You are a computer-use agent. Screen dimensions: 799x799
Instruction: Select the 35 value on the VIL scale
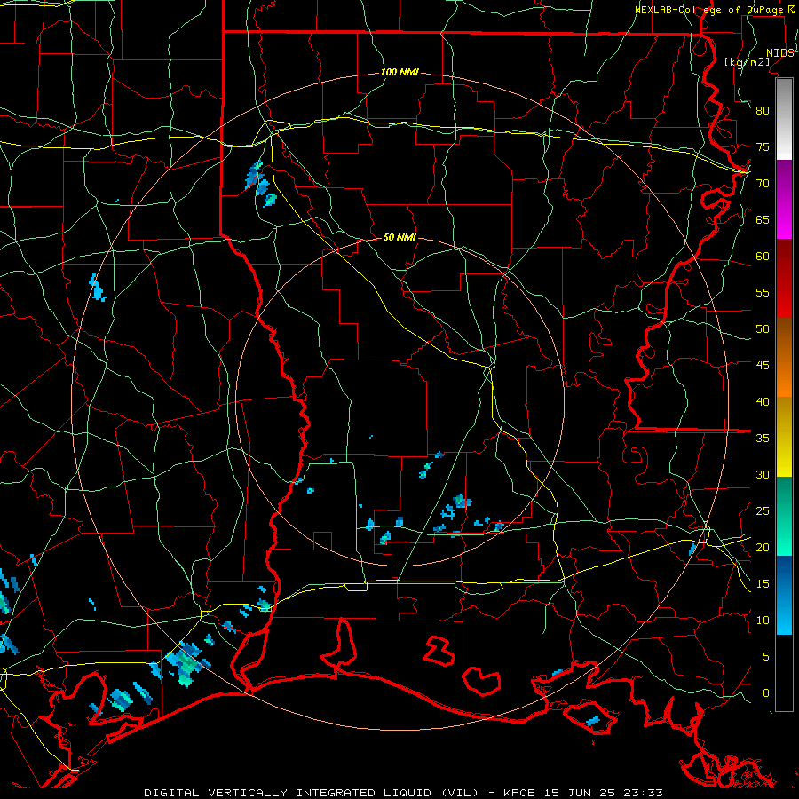point(763,439)
